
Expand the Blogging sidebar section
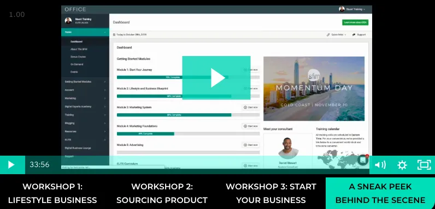(85, 124)
